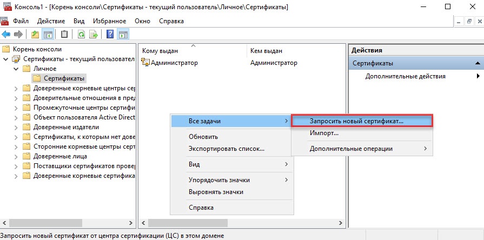Open the Вид menu in the menu bar
The image size is (484, 240).
tap(79, 21)
